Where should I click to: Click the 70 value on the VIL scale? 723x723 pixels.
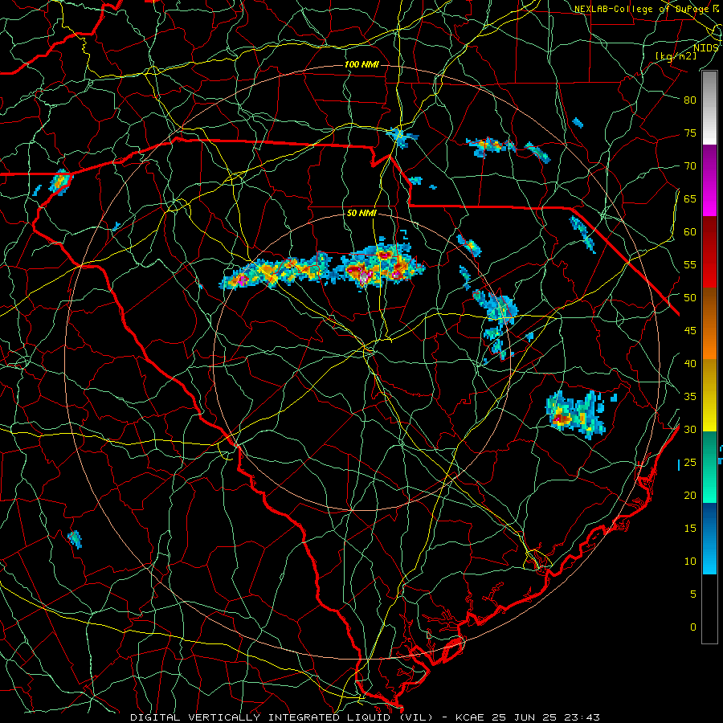690,166
